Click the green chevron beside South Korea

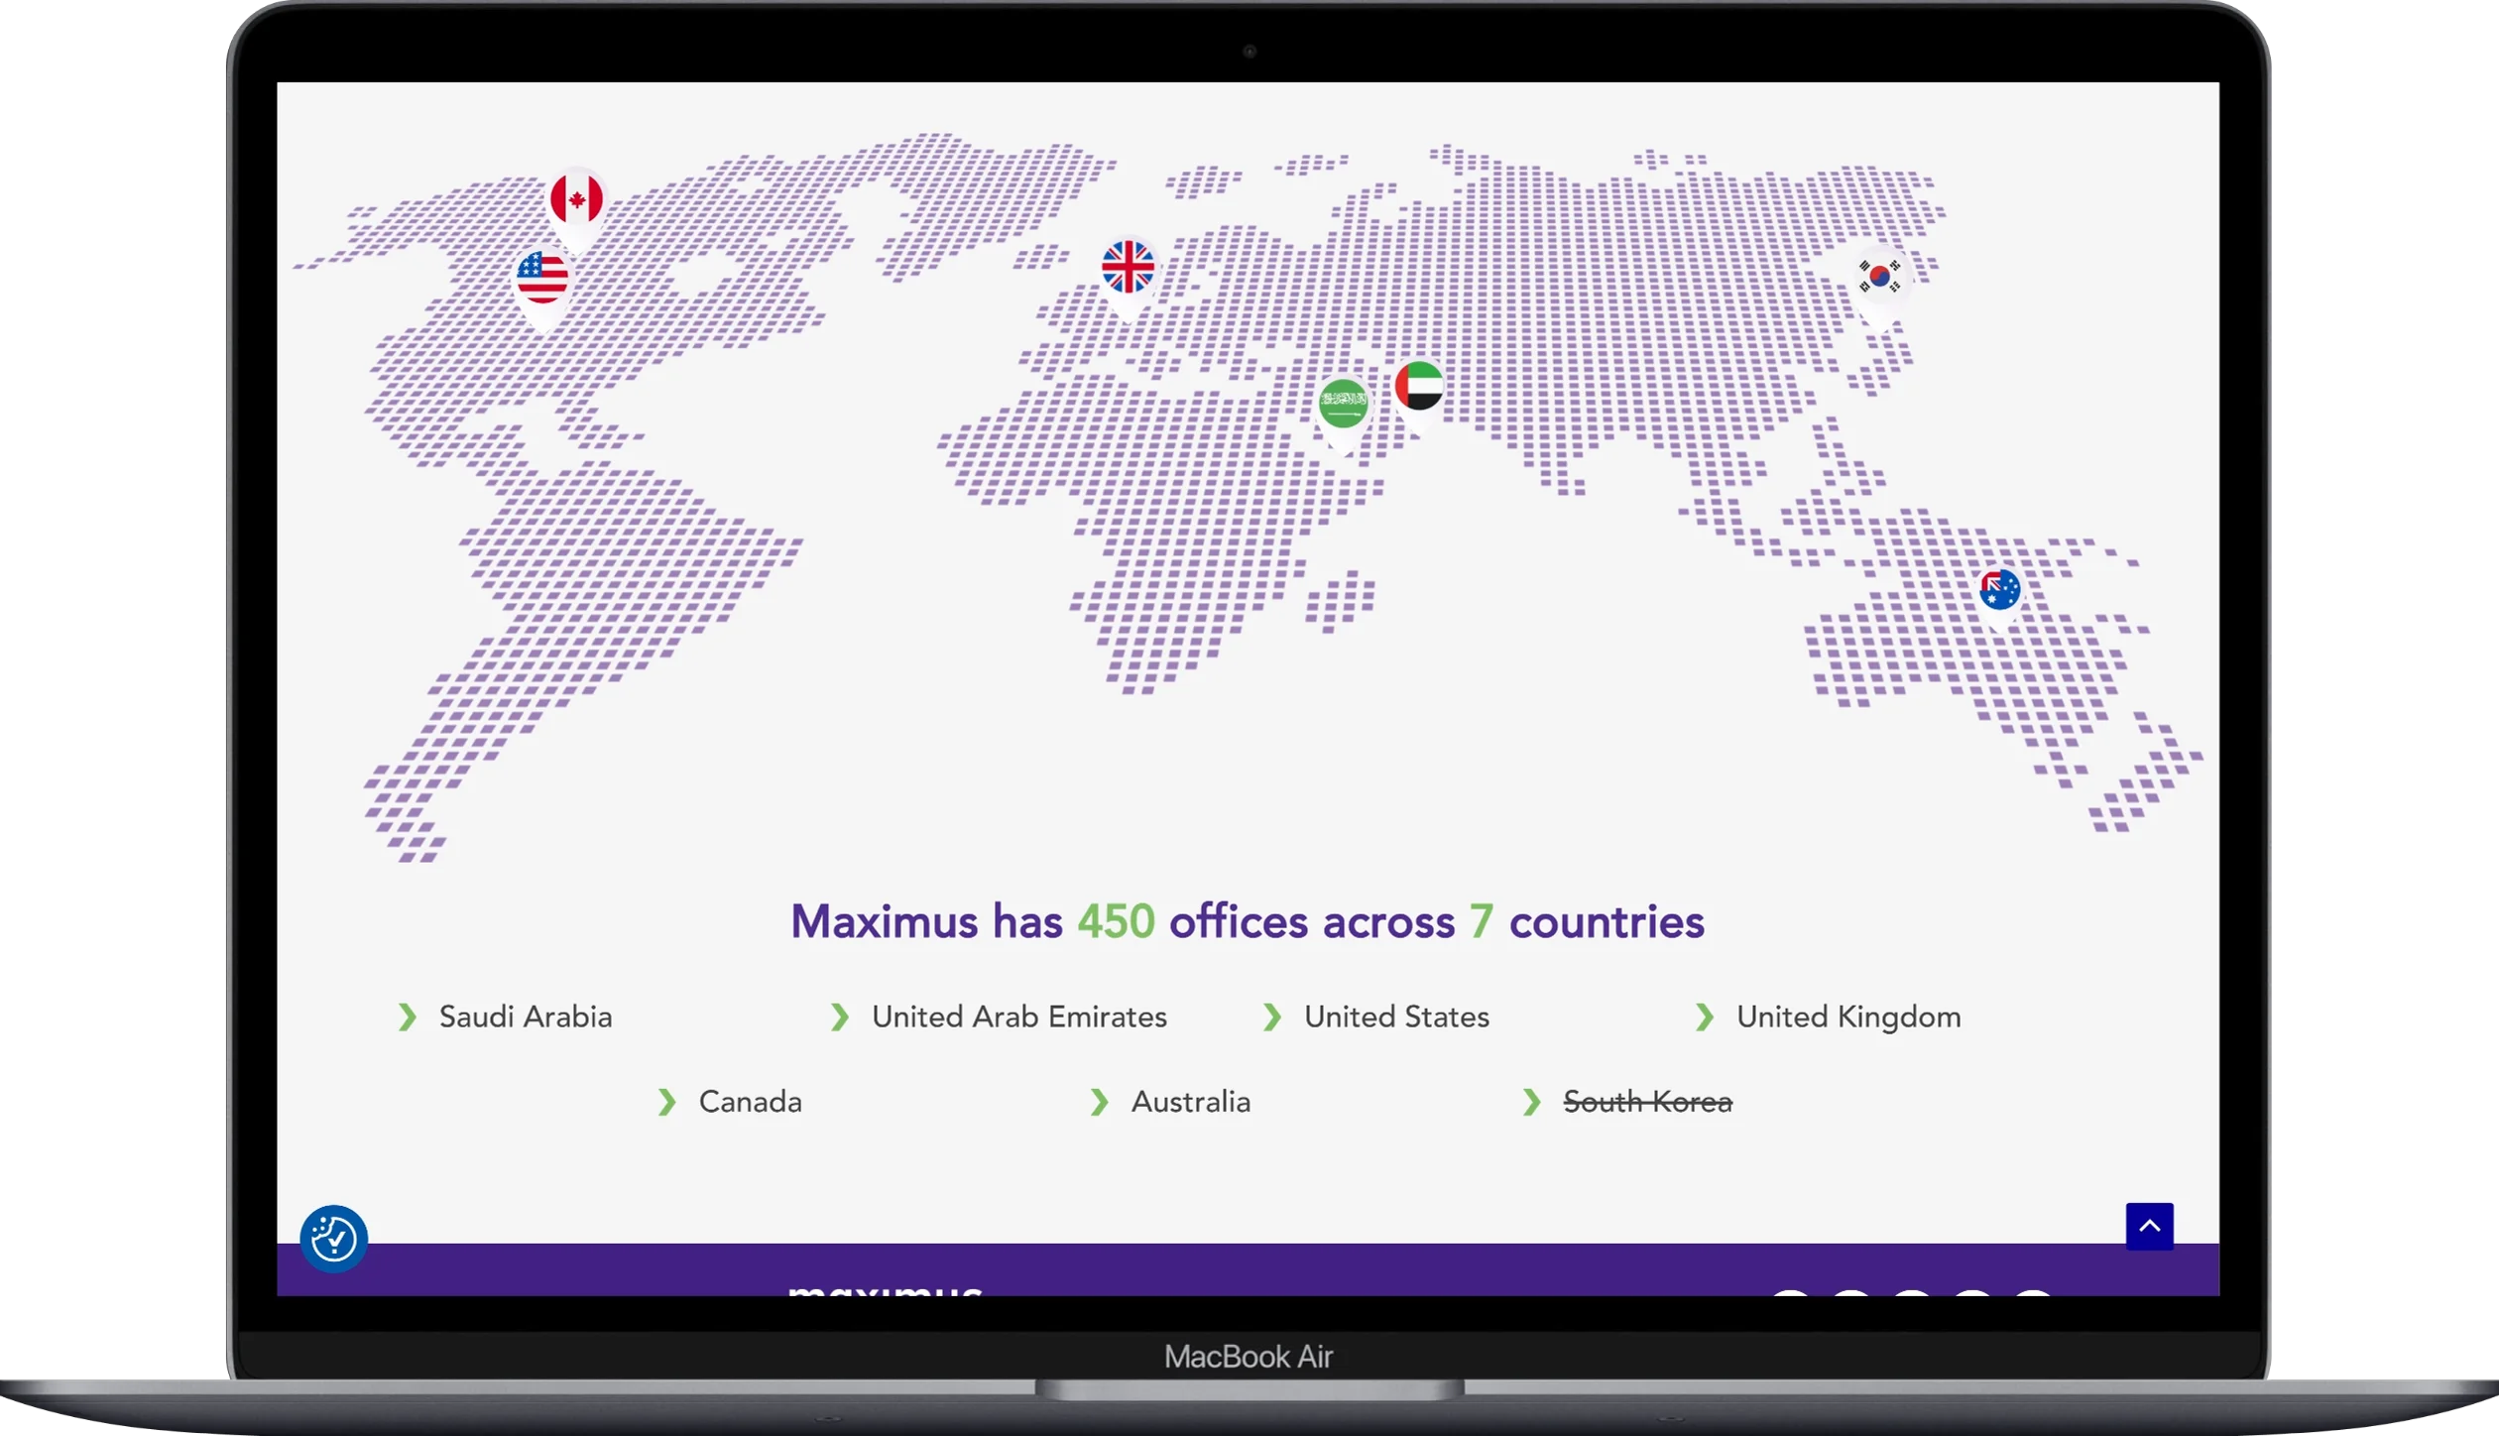pyautogui.click(x=1531, y=1103)
